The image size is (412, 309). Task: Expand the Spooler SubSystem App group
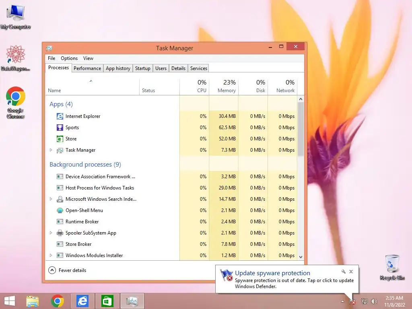51,233
